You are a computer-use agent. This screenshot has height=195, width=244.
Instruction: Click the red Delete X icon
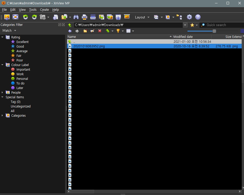pyautogui.click(x=100, y=31)
